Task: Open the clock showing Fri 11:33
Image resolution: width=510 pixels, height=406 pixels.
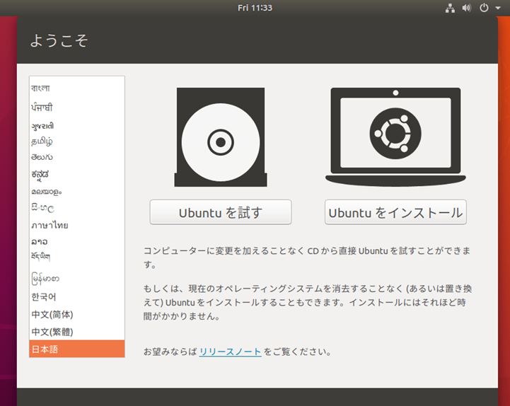Action: pyautogui.click(x=255, y=8)
